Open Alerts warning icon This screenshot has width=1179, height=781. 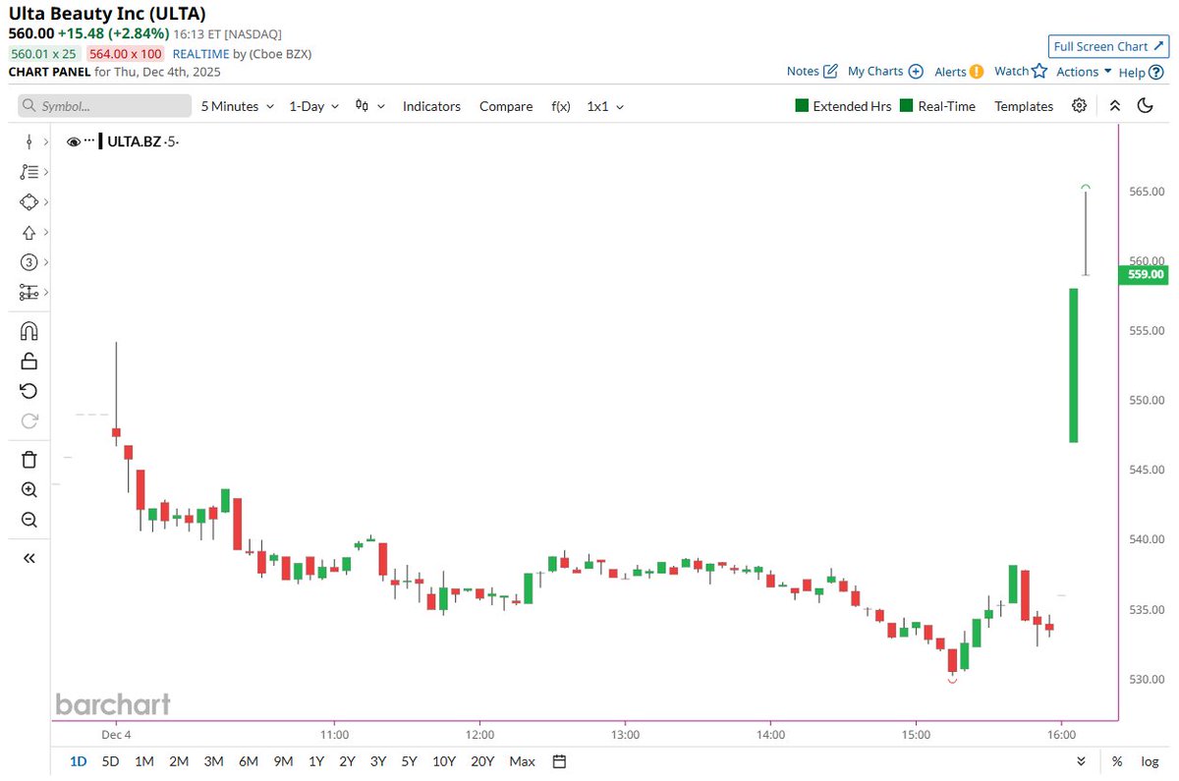click(x=977, y=71)
